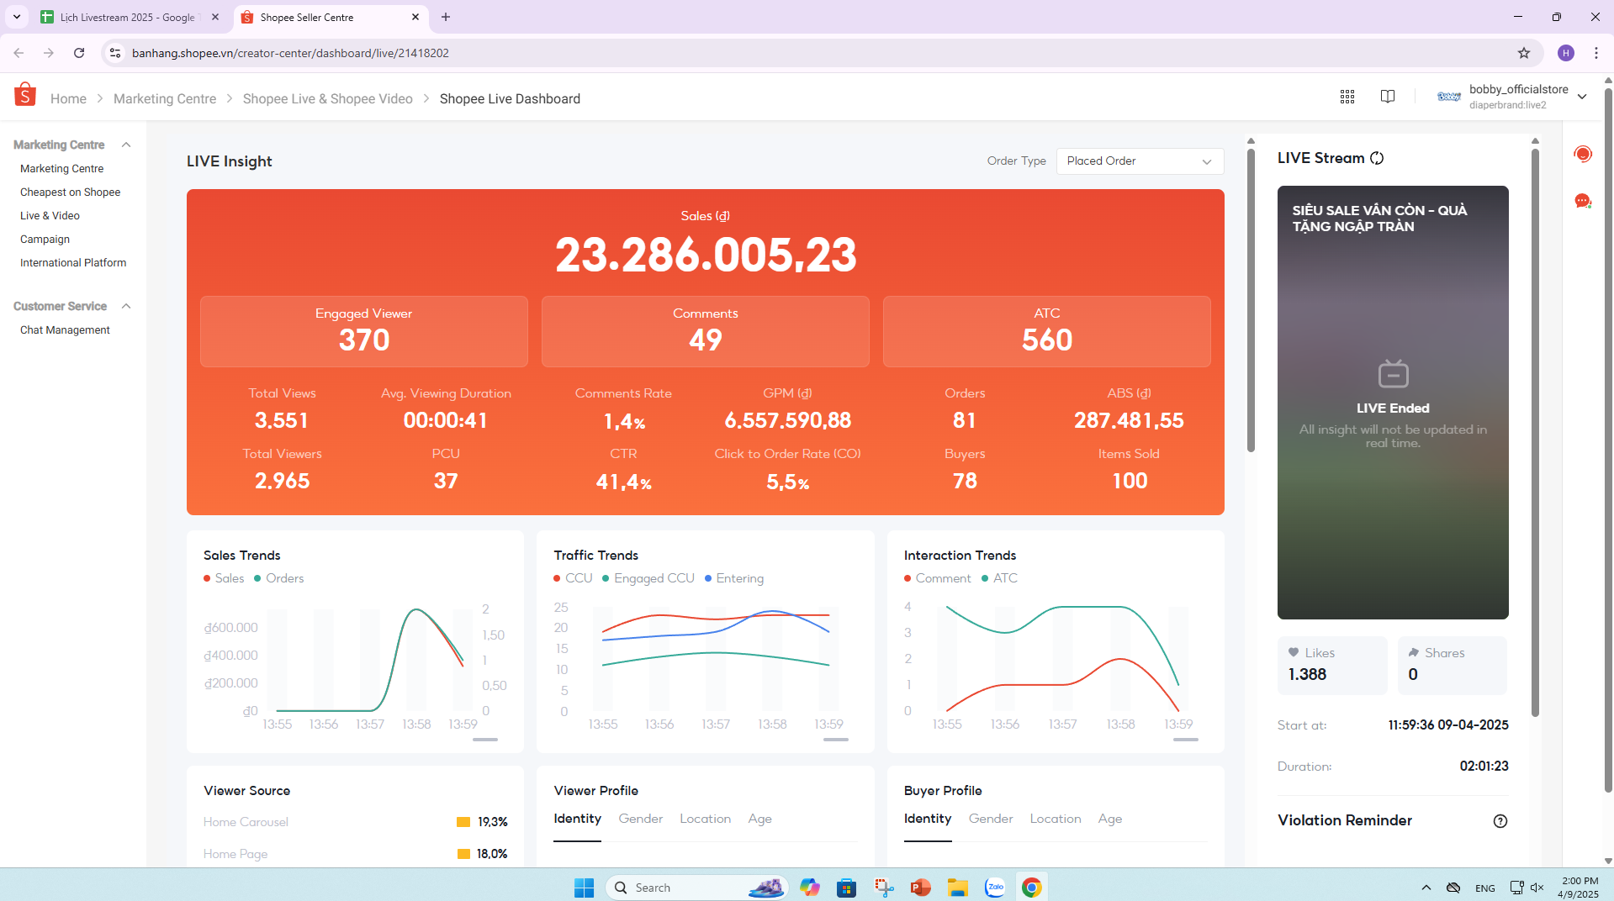Select Gender tab in Viewer Profile
The height and width of the screenshot is (901, 1614).
(641, 819)
